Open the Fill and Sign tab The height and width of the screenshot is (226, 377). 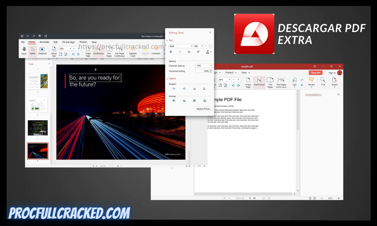[x=68, y=42]
